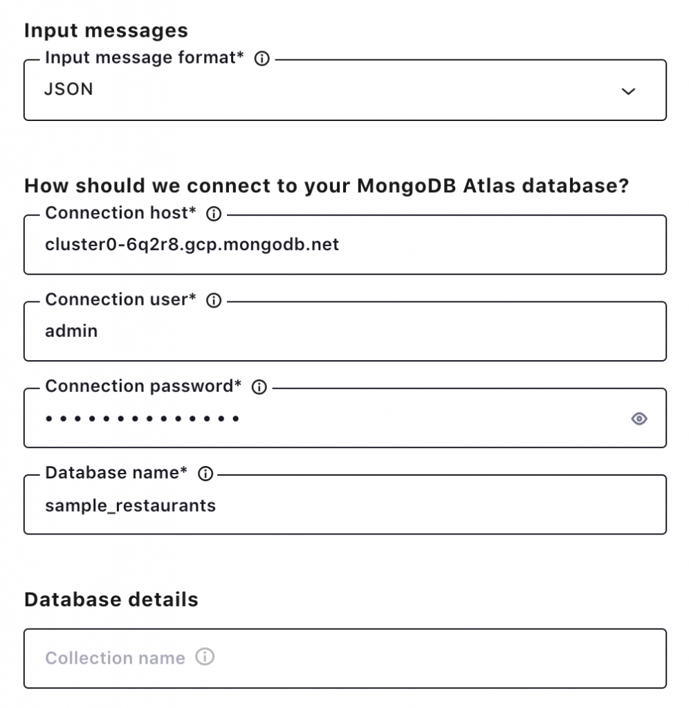Screen dimensions: 689x708
Task: Click the Collection name info icon
Action: pos(205,658)
